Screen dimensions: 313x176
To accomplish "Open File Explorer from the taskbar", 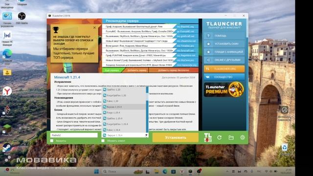I will [156, 172].
